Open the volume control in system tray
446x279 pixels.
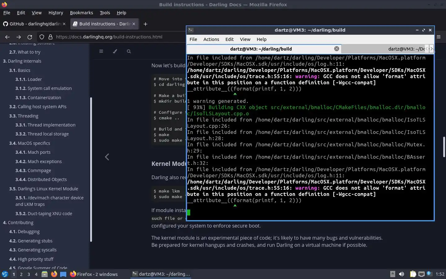401,274
